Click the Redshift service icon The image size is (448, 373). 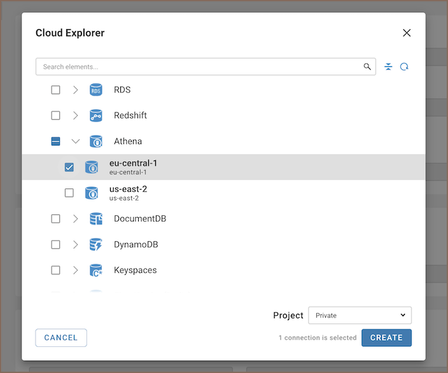tap(96, 116)
